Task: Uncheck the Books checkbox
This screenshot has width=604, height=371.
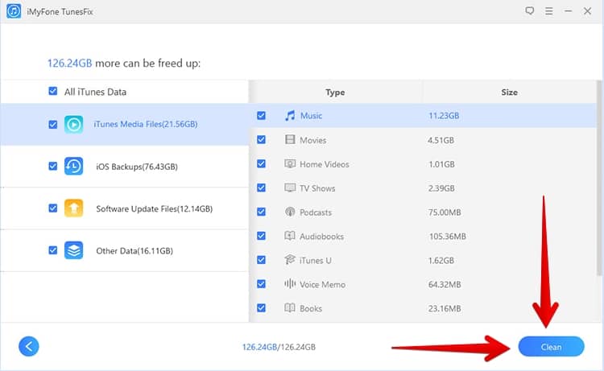Action: pos(262,308)
